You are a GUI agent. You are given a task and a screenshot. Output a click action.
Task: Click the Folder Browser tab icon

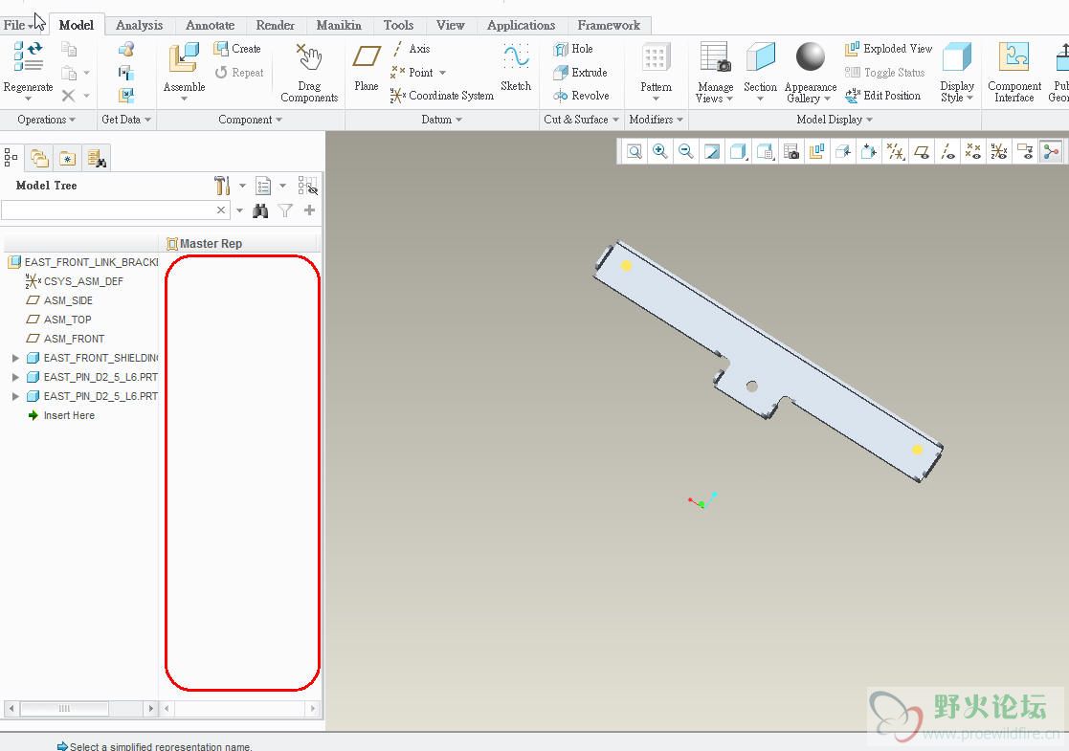(39, 158)
